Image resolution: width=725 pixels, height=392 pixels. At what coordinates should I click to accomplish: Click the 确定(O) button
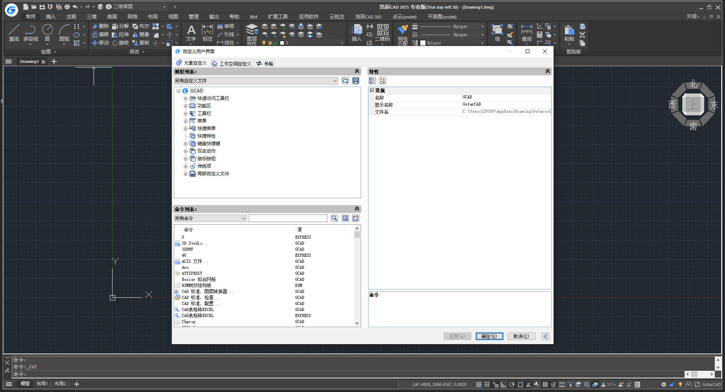[x=489, y=336]
